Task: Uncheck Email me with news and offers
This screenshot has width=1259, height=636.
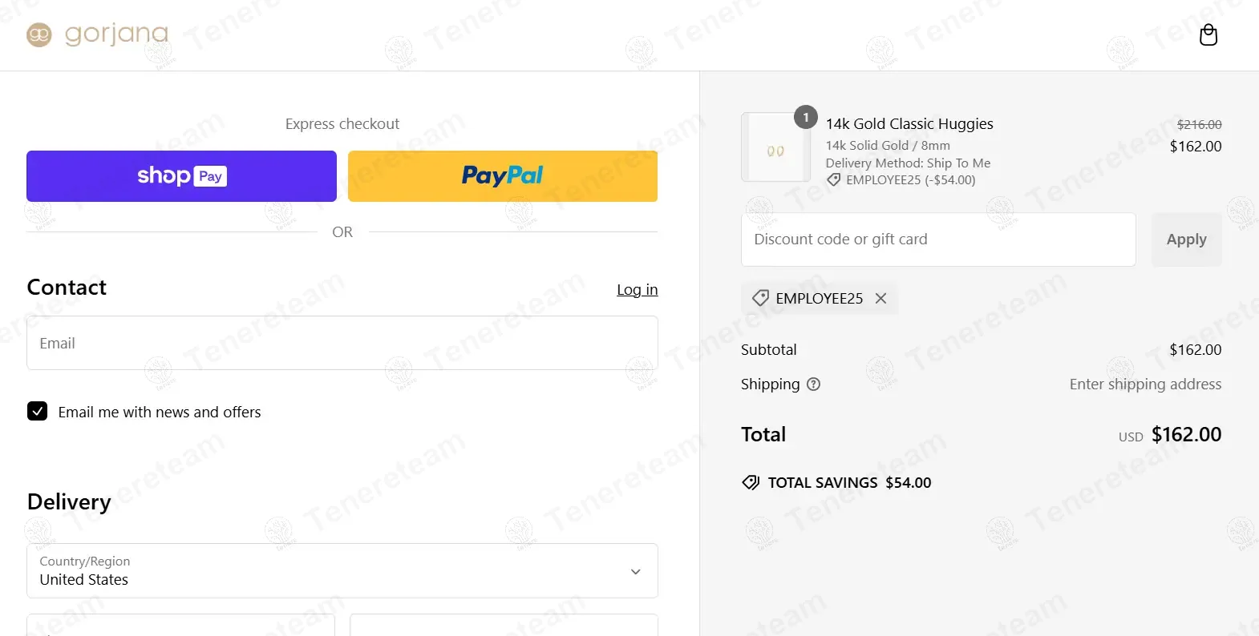Action: [38, 412]
